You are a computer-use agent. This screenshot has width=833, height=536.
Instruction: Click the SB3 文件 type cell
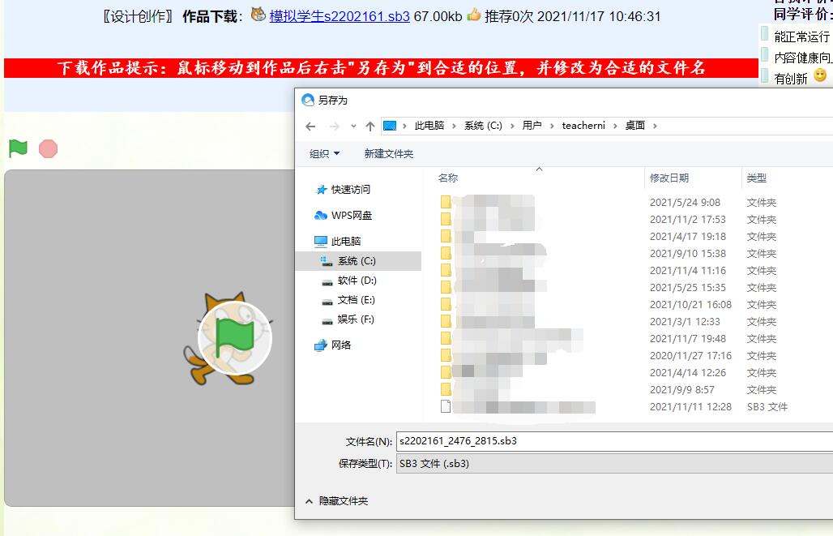(767, 407)
